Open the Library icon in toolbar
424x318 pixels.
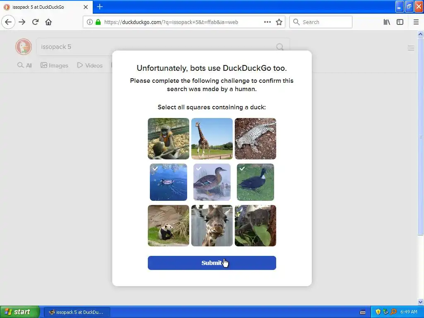coord(387,22)
